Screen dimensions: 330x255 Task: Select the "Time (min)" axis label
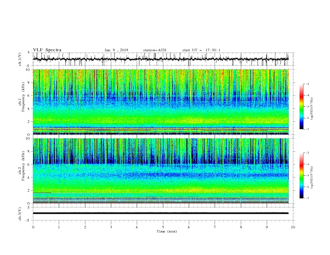(x=167, y=231)
